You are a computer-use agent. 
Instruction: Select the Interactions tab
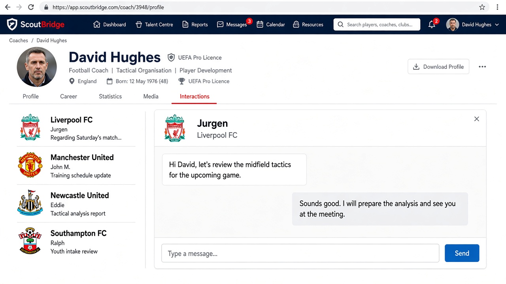(x=194, y=96)
